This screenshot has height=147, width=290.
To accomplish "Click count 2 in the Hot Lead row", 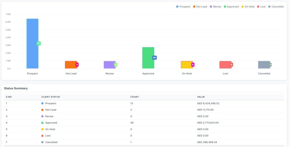I will coord(131,110).
